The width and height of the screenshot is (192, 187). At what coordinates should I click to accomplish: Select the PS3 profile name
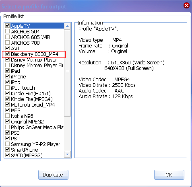pyautogui.click(x=15, y=133)
